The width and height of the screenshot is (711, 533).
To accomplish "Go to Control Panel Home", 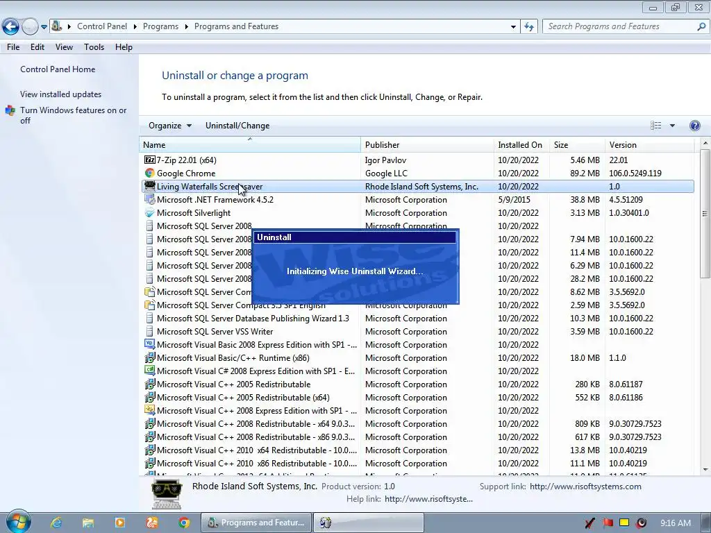I will pos(58,69).
